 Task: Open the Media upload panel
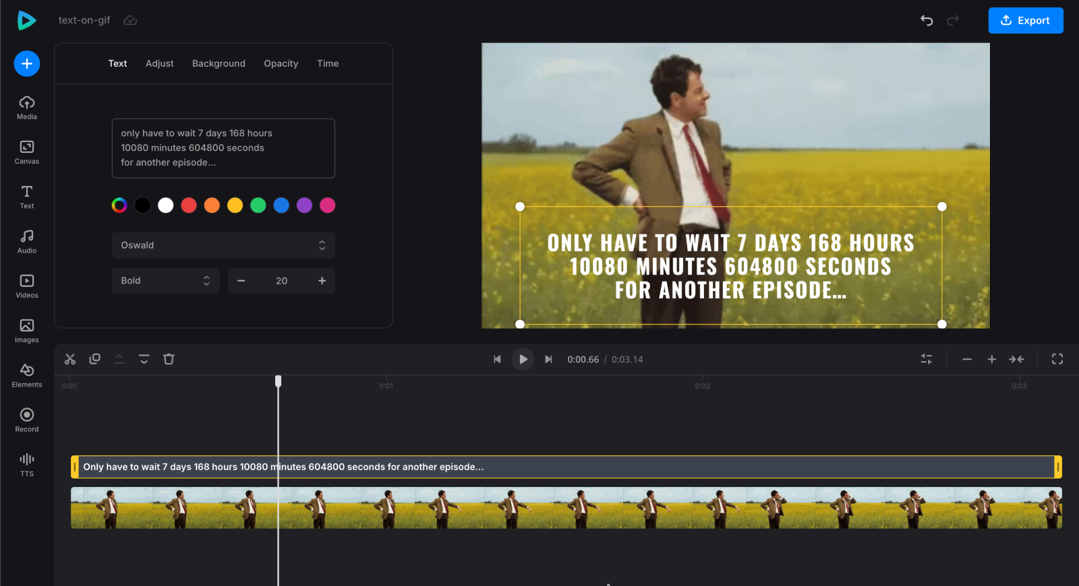pos(27,107)
